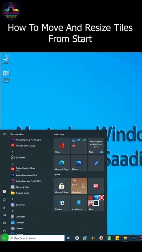Open Adobe Premiere Pro CC 2019 under Recently added

27,140
